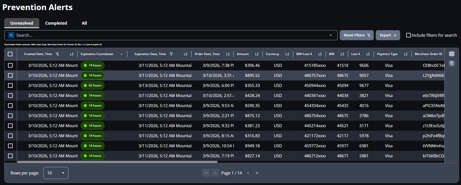Click BIN+Last 4 value 415185xxx
The height and width of the screenshot is (185, 461).
click(x=315, y=65)
